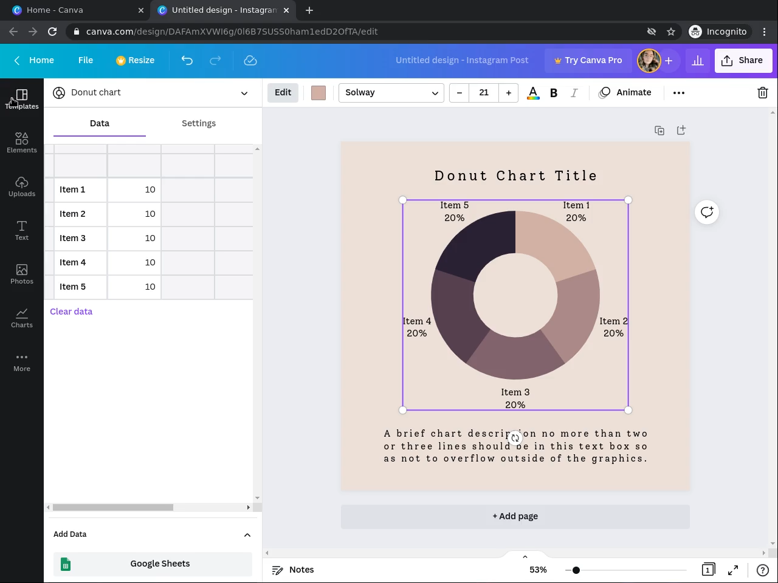Click the cloud save status icon

click(x=250, y=60)
